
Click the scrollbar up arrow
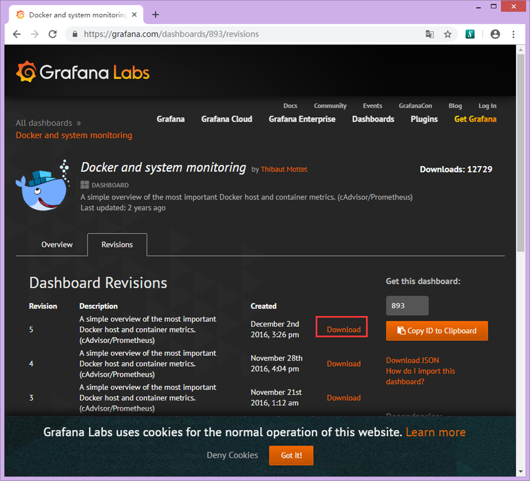click(520, 50)
